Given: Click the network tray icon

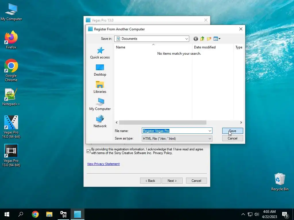Looking at the screenshot, I should tap(250, 214).
